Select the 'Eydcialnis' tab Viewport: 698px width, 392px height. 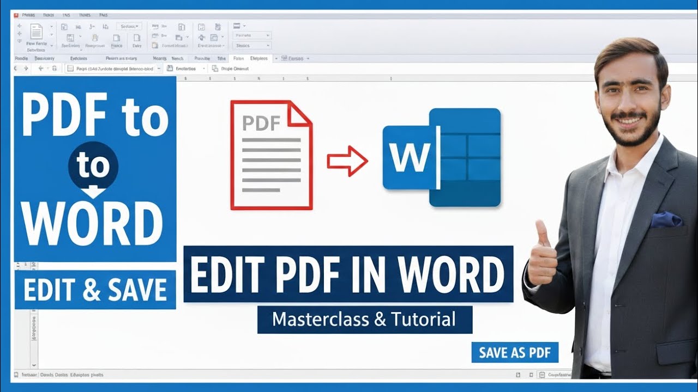[79, 58]
